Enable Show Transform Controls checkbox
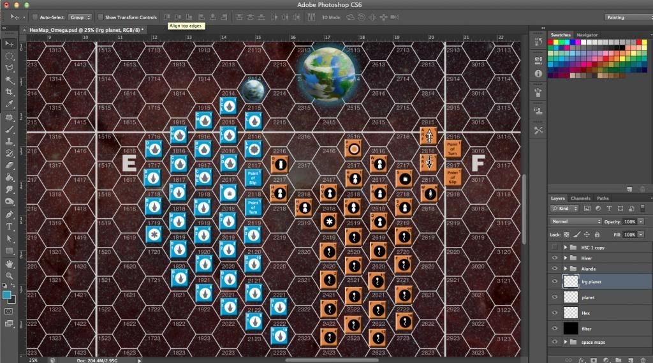The width and height of the screenshot is (653, 363). coord(100,17)
